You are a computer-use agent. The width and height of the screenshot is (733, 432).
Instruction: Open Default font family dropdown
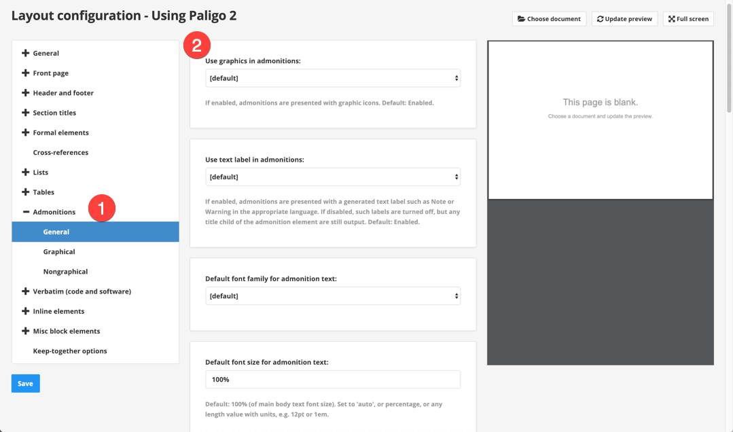pyautogui.click(x=332, y=296)
